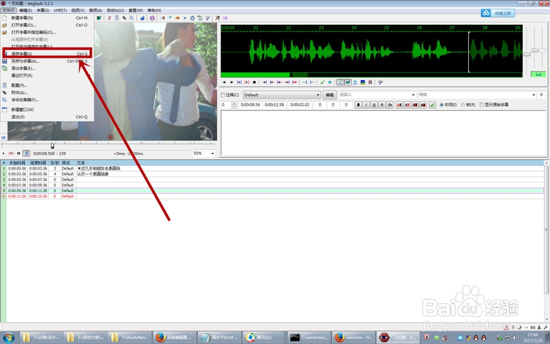550x344 pixels.
Task: Choose primary color first AB swatch
Action: [399, 105]
